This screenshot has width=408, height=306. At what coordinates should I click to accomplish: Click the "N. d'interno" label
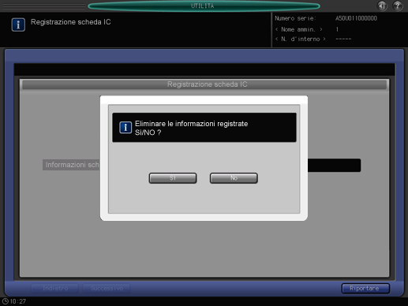(301, 39)
